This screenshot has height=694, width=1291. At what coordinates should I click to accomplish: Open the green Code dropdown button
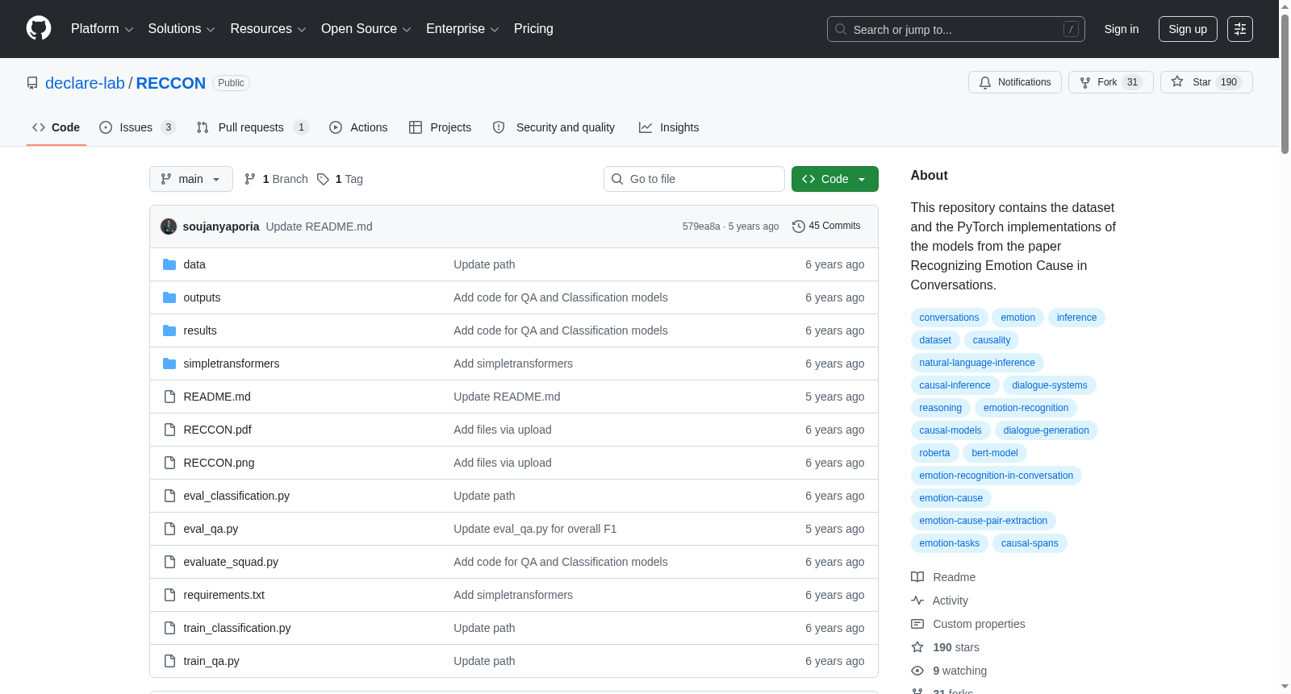click(835, 179)
